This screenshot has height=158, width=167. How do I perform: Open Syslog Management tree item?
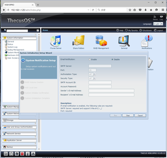pos(16,50)
